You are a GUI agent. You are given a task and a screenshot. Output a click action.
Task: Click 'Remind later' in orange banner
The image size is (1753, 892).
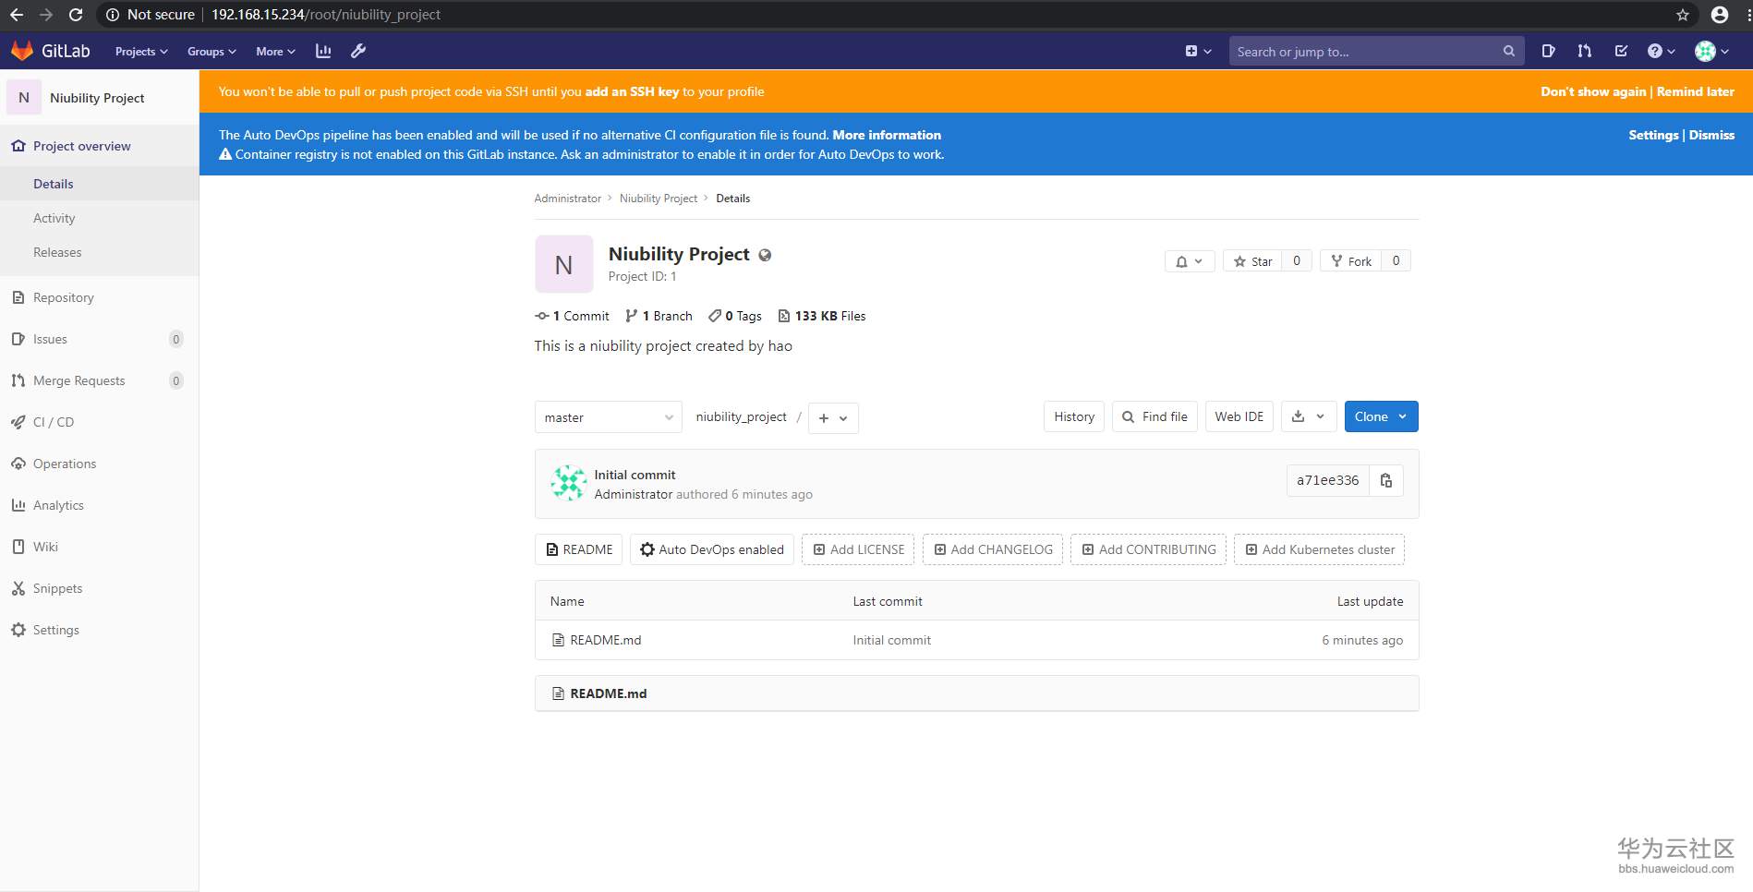(x=1695, y=91)
